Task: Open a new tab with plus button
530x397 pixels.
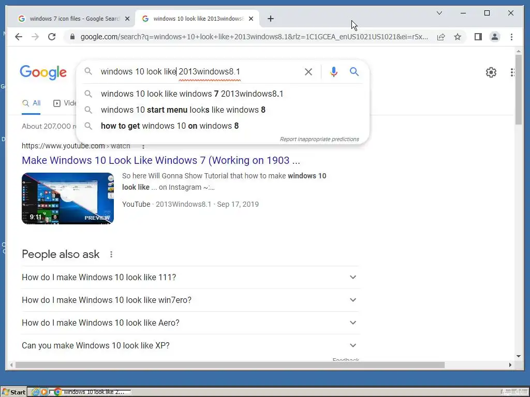Action: (270, 19)
